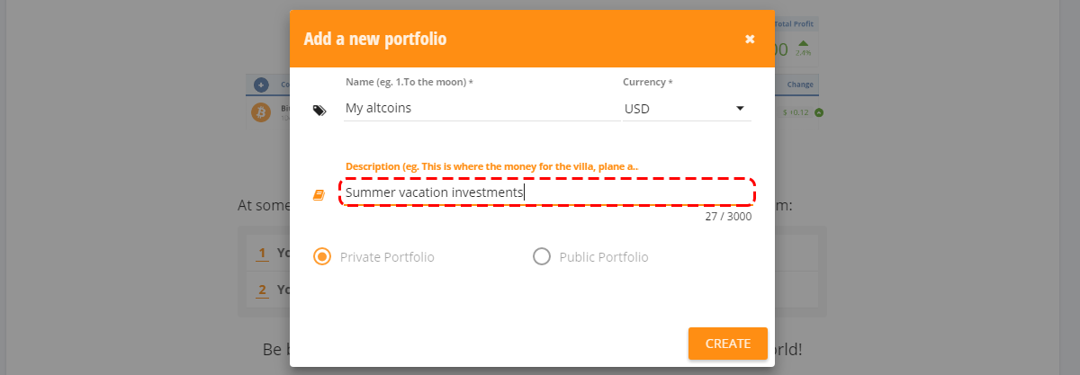Click the Add a new portfolio title
Screen dimensions: 1080x375
tap(375, 39)
